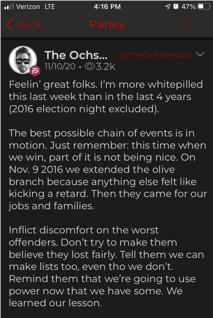The image size is (213, 318).
Task: Open The Ochs Report profile avatar
Action: pyautogui.click(x=23, y=60)
